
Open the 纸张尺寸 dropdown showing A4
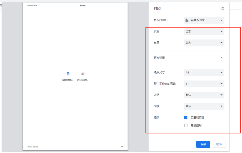204,72
